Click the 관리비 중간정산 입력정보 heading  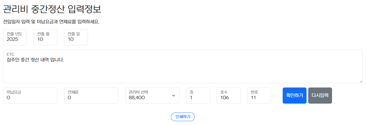(52, 9)
